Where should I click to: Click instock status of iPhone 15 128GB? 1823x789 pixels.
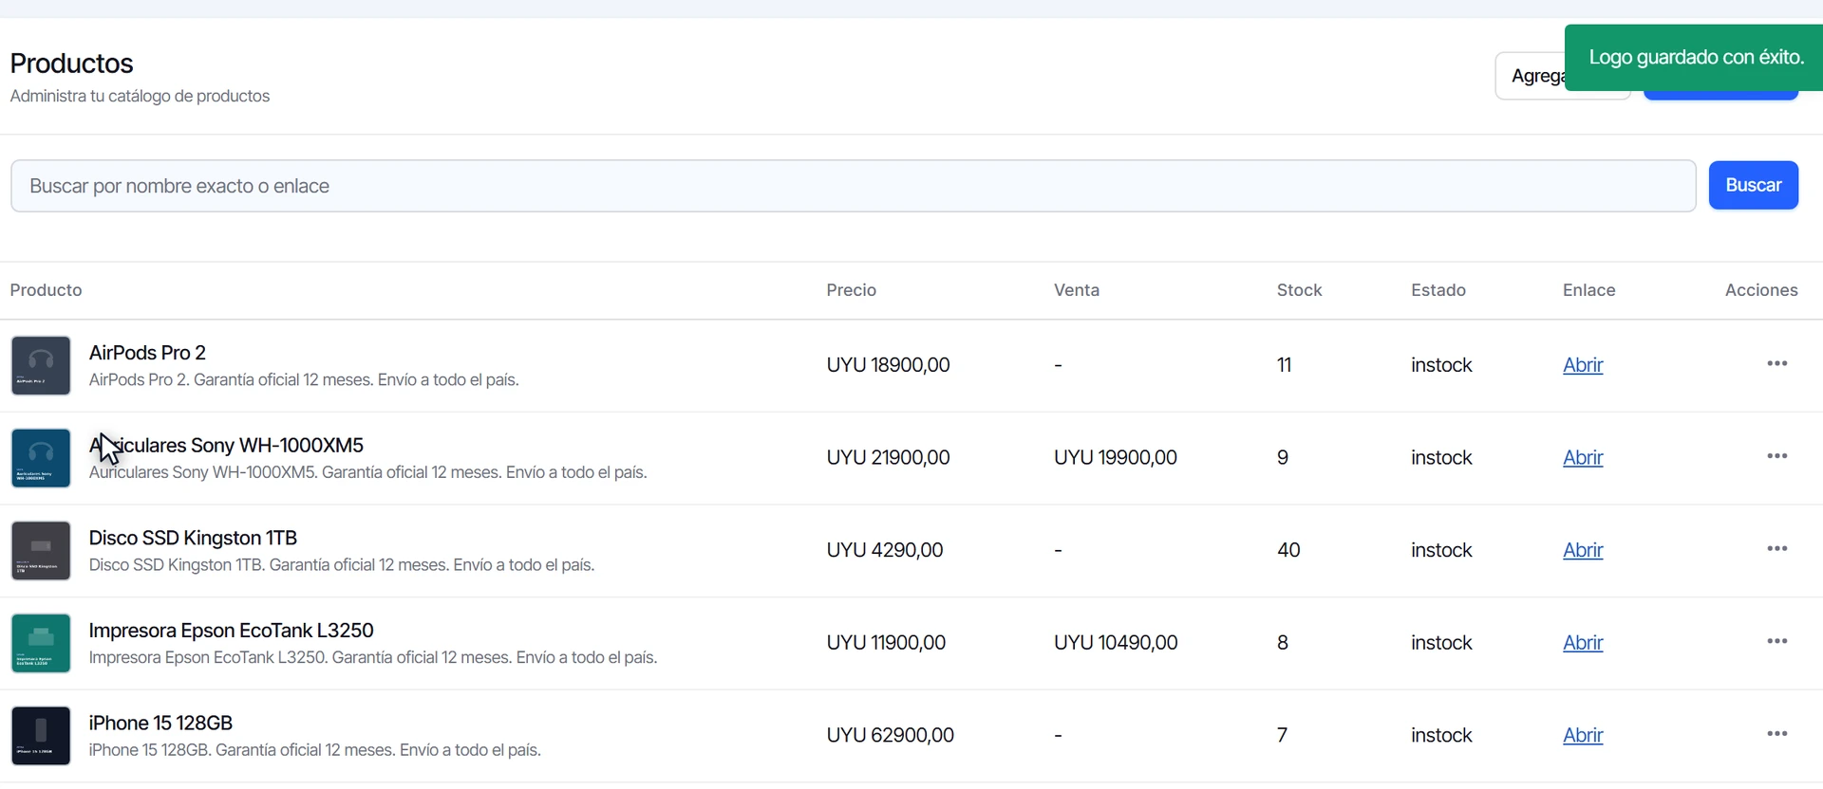(1441, 735)
